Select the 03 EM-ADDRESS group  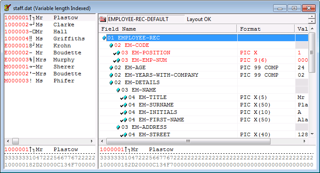tap(204, 127)
